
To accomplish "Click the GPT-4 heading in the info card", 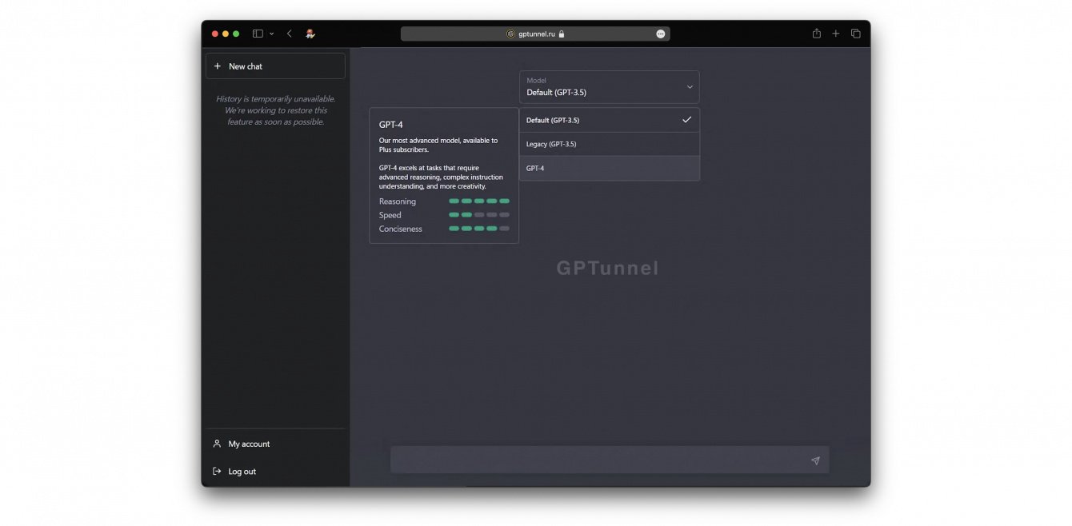I will tap(391, 125).
